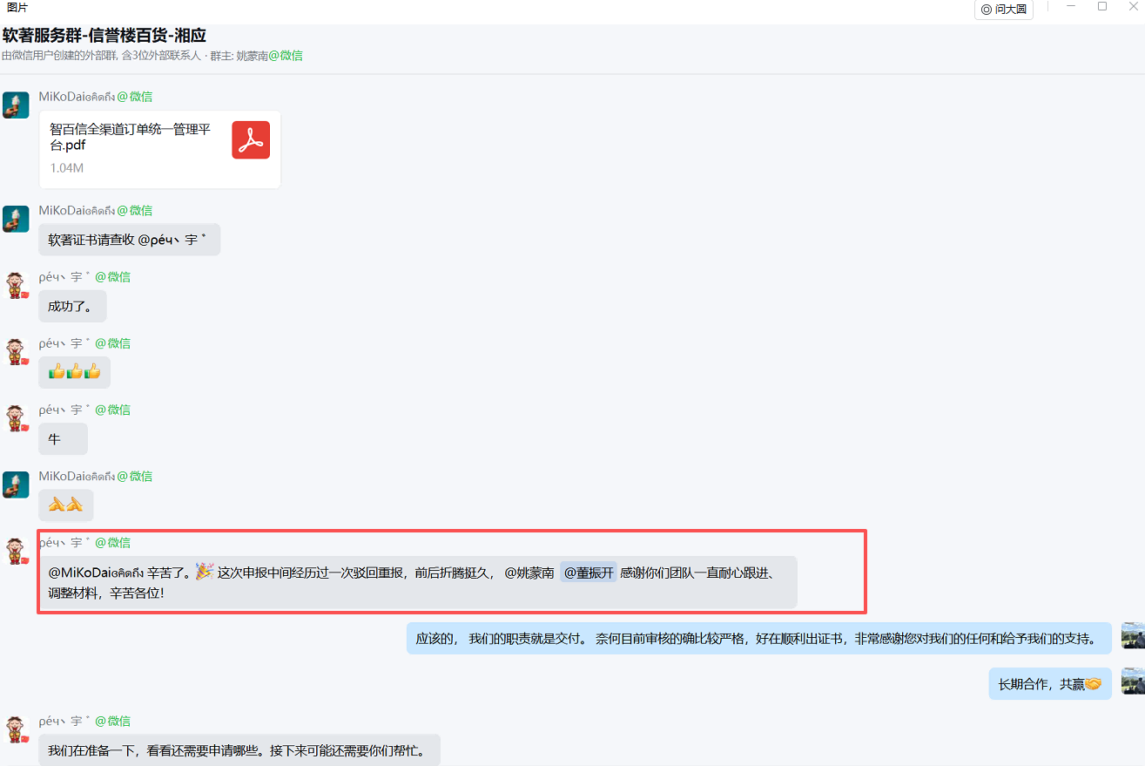1145x766 pixels.
Task: Click the party popper emoji
Action: [205, 572]
